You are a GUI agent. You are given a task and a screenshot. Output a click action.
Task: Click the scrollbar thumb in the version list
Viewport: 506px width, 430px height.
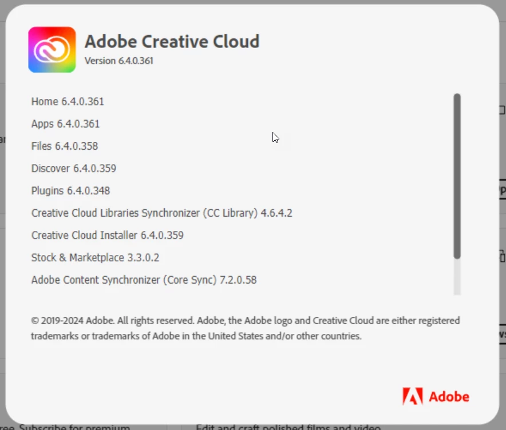[457, 176]
